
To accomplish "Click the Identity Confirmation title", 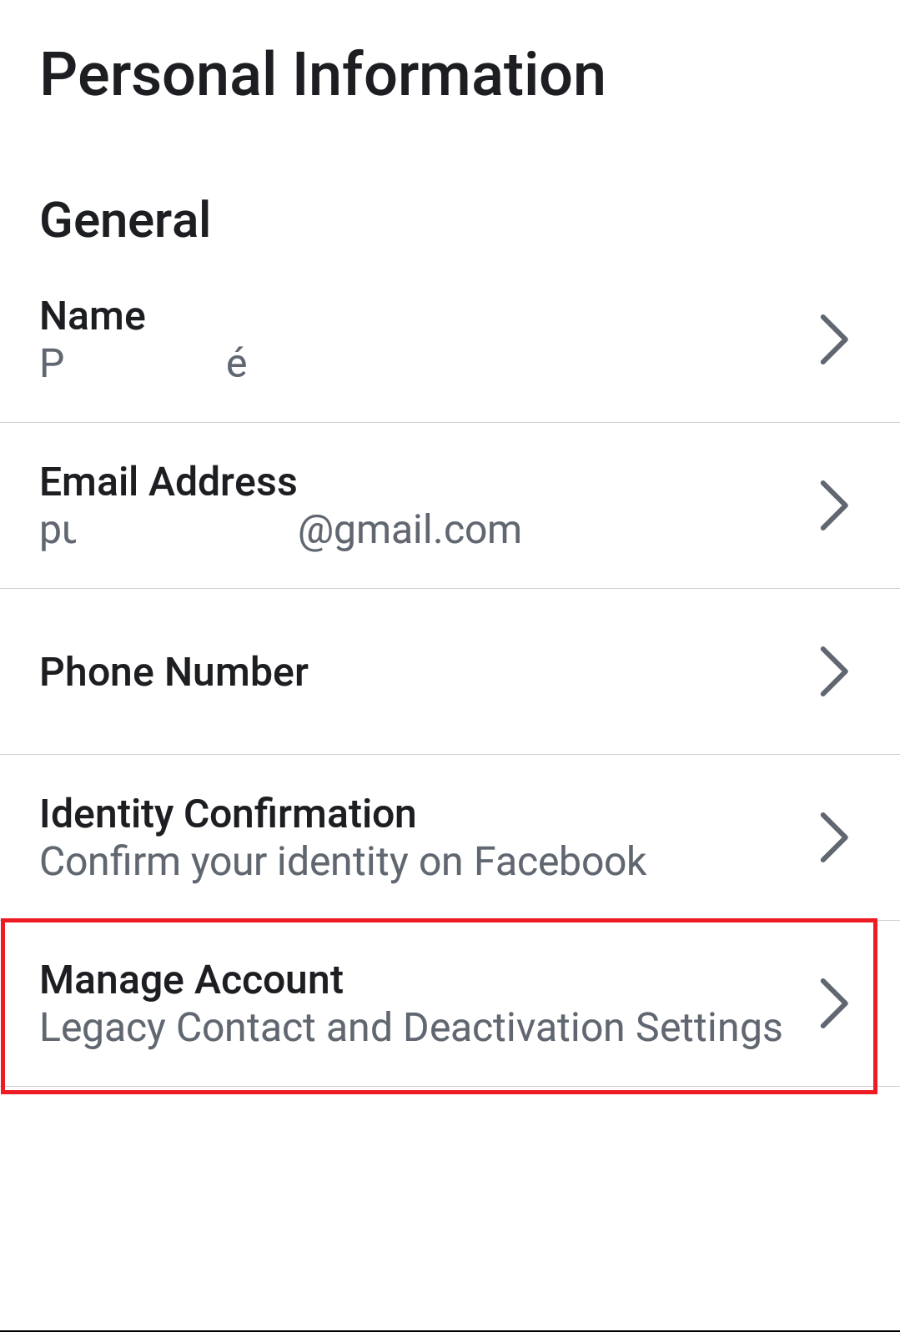I will (228, 814).
